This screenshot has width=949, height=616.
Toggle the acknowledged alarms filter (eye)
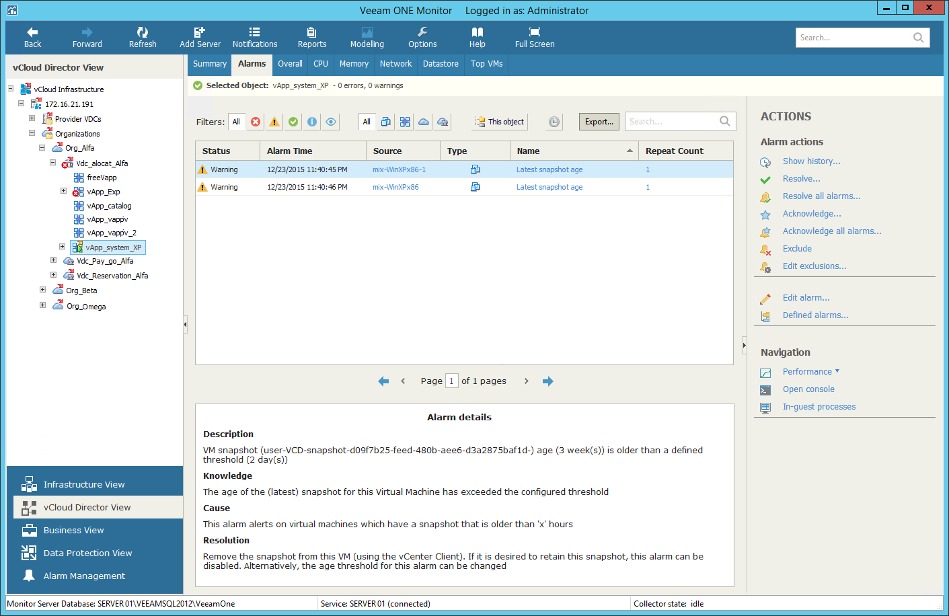[331, 122]
